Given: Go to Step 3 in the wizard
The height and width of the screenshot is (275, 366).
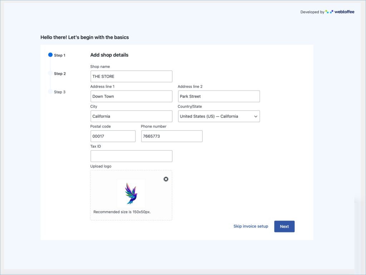Looking at the screenshot, I should (x=60, y=92).
